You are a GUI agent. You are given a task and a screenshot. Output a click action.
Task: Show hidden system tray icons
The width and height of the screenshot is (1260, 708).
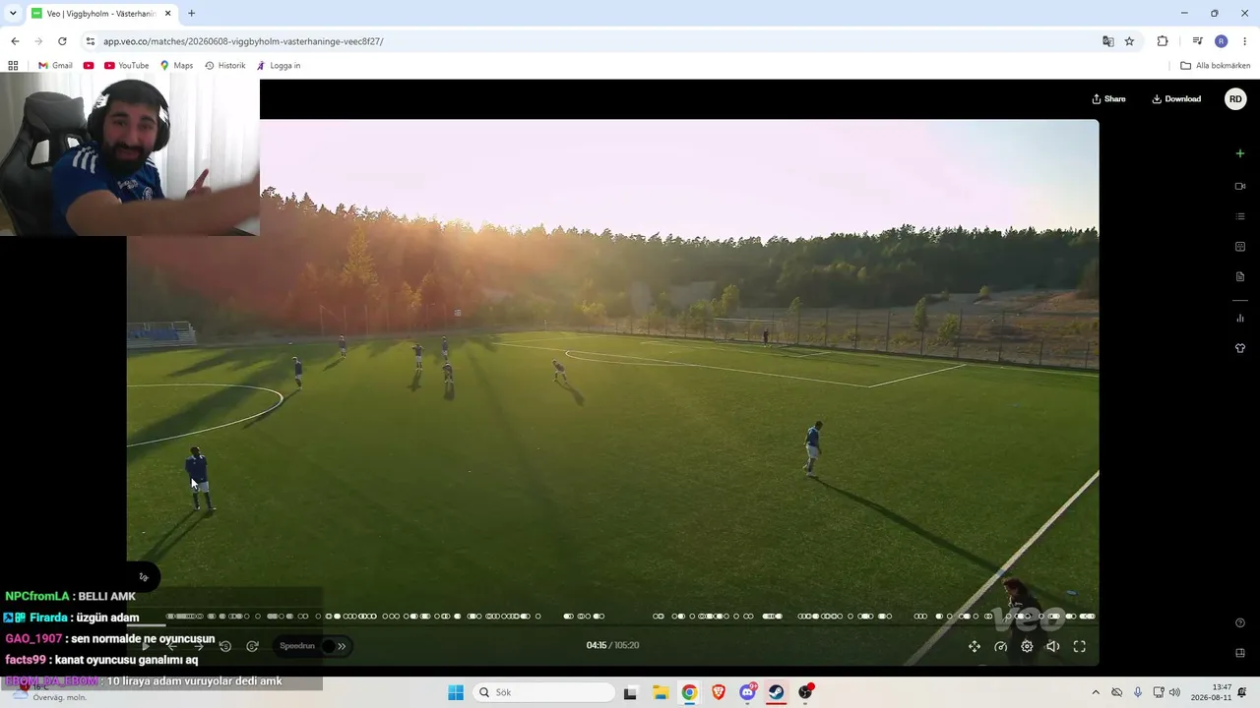pos(1096,692)
